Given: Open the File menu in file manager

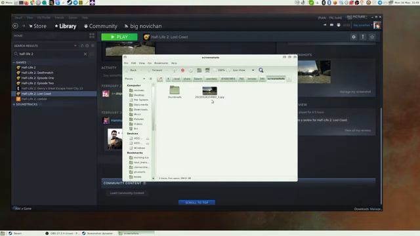Looking at the screenshot, I should pyautogui.click(x=126, y=63).
